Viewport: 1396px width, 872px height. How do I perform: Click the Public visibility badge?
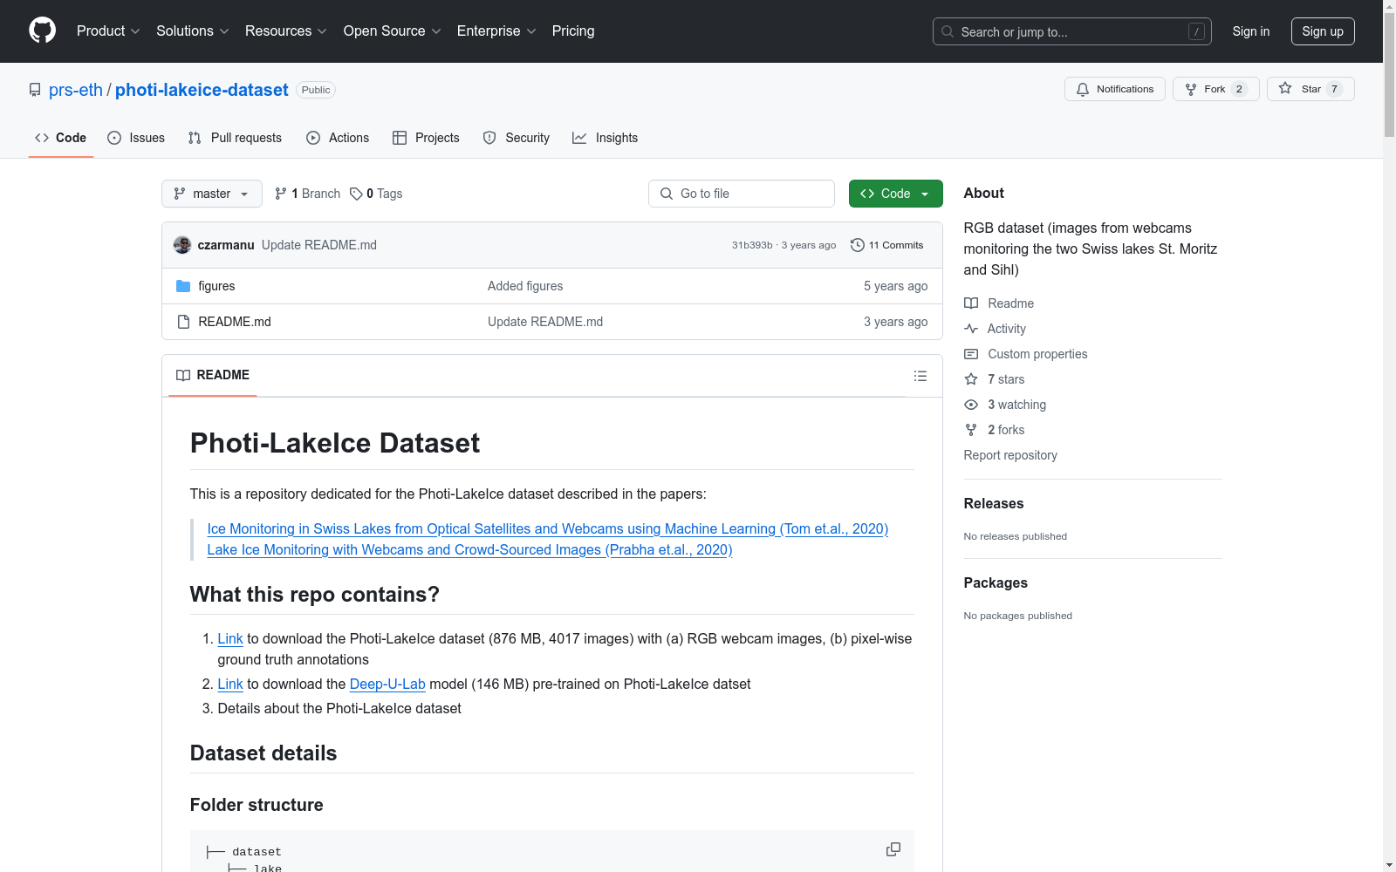pyautogui.click(x=316, y=90)
